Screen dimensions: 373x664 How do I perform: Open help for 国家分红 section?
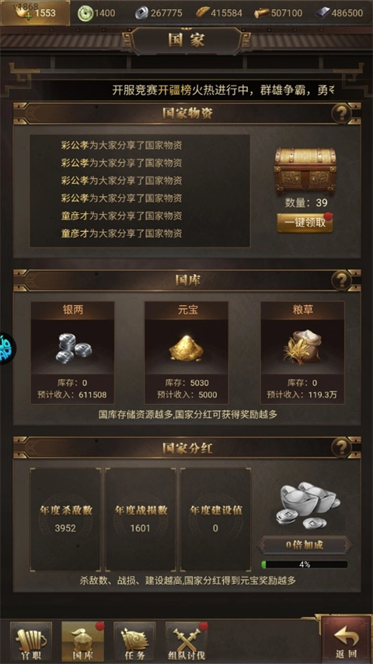tap(341, 447)
